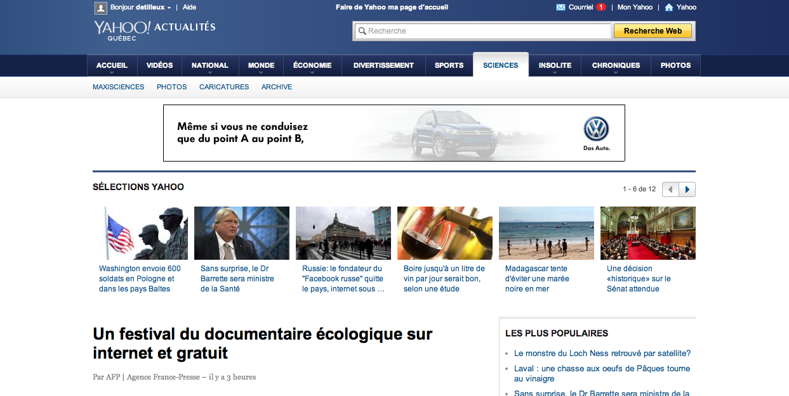Image resolution: width=789 pixels, height=396 pixels.
Task: Go to previous Sélections Yahoo slides arrow
Action: click(x=670, y=189)
